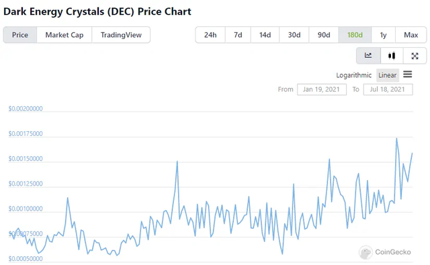The image size is (430, 265).
Task: Select the Price tab
Action: [x=20, y=35]
